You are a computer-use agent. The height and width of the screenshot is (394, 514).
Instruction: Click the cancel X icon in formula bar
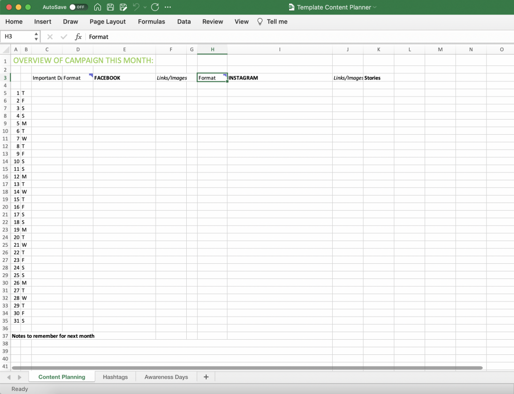click(50, 37)
